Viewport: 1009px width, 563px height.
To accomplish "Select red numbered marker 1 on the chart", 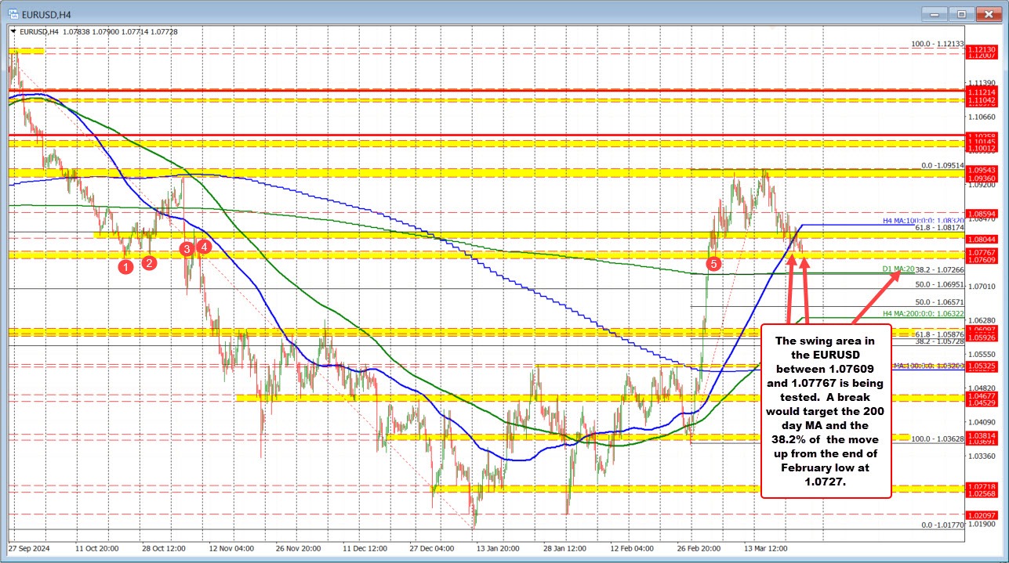I will pos(125,267).
